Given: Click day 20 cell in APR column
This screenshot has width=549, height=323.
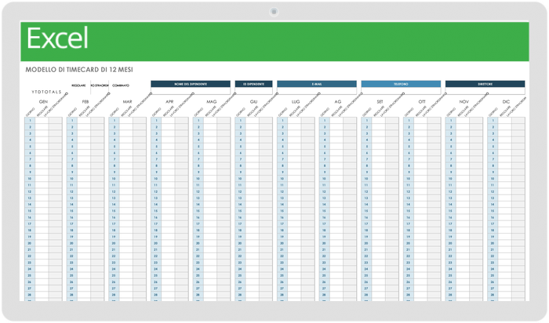Looking at the screenshot, I should click(156, 243).
